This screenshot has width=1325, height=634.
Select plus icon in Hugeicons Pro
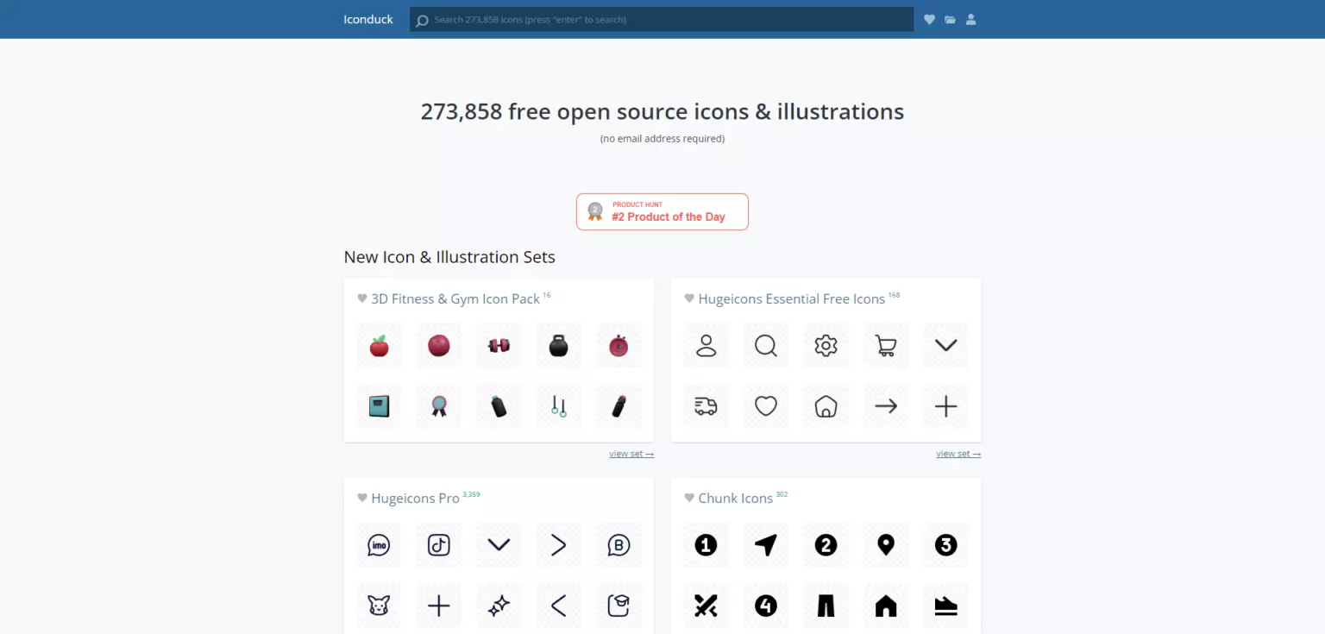(x=439, y=606)
